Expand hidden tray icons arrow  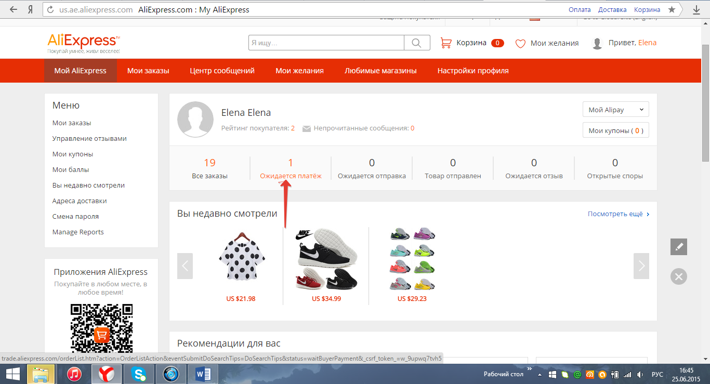[x=539, y=375]
